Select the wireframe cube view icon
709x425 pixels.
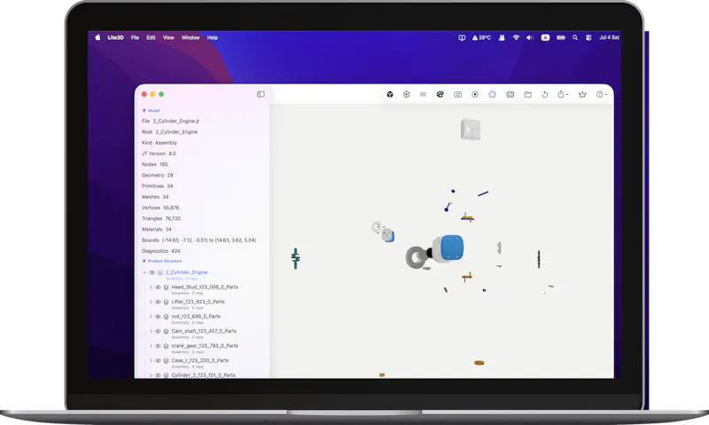407,94
